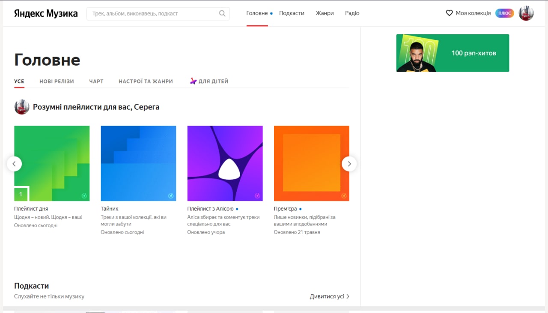Click the smart playlist badge on Плейлист з Алісою cover
Image resolution: width=548 pixels, height=313 pixels.
point(257,196)
